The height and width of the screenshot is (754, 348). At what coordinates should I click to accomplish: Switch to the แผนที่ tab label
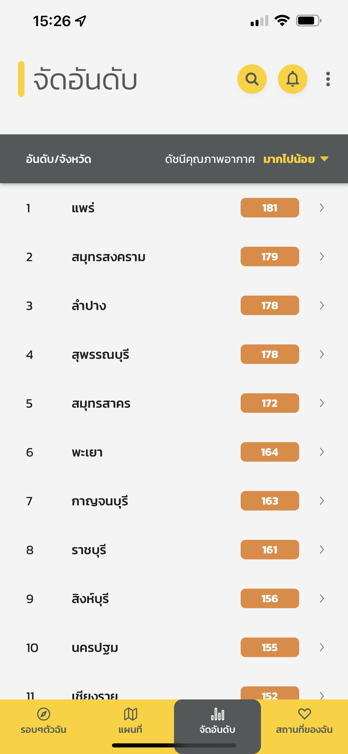(x=130, y=730)
